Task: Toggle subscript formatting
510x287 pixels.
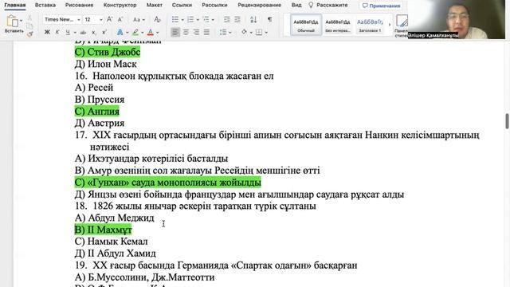Action: [94, 33]
